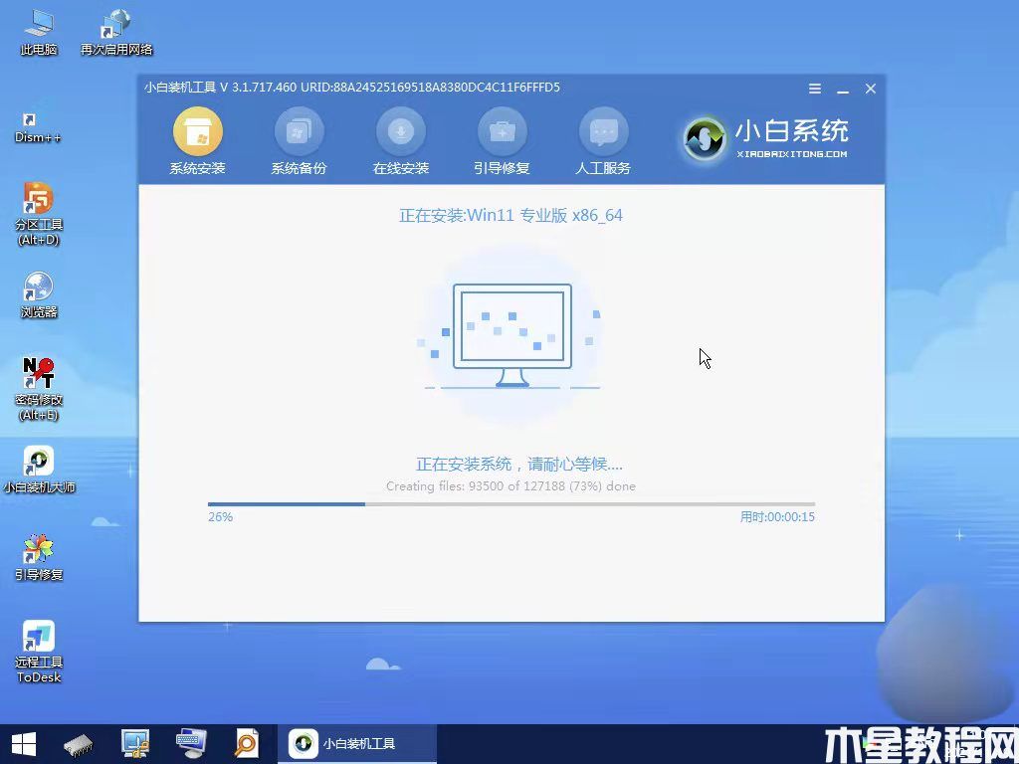Open keyboard monitor taskbar icon
Viewport: 1019px width, 764px height.
pyautogui.click(x=191, y=744)
